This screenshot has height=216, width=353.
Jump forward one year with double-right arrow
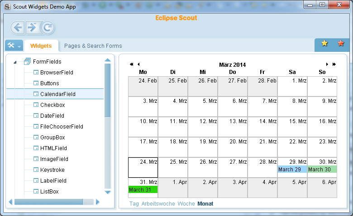pyautogui.click(x=334, y=64)
